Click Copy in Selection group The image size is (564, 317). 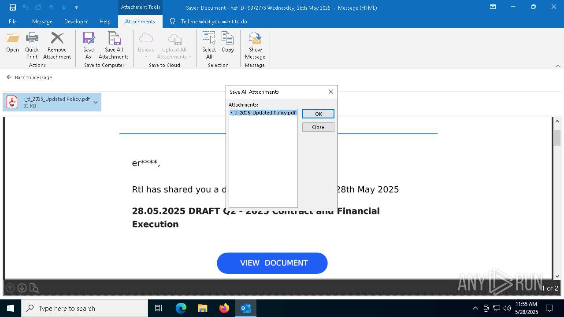coord(228,43)
